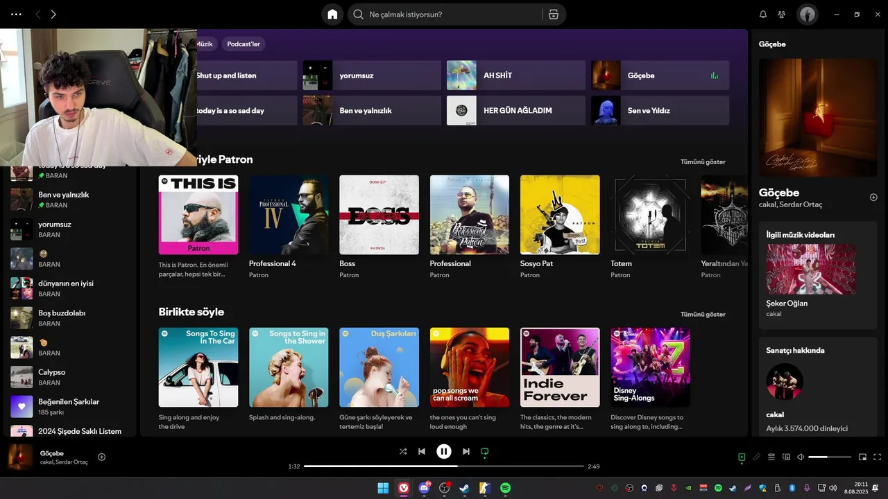
Task: Open the three-dots menu at top left
Action: pos(16,15)
